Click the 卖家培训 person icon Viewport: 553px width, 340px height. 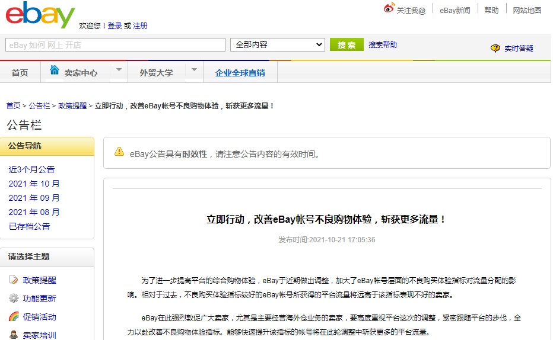(14, 335)
